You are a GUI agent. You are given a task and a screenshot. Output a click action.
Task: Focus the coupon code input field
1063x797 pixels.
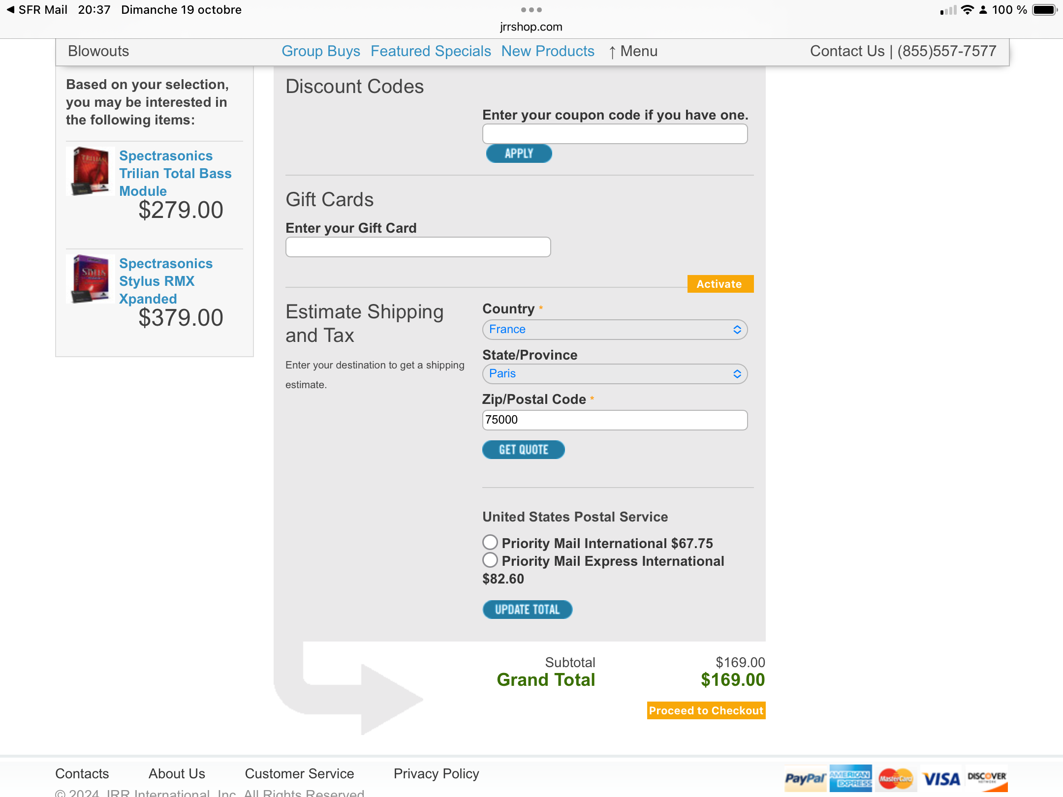click(614, 134)
